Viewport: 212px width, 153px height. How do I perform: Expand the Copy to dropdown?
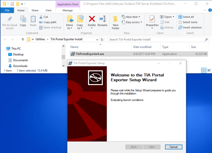(x=80, y=28)
